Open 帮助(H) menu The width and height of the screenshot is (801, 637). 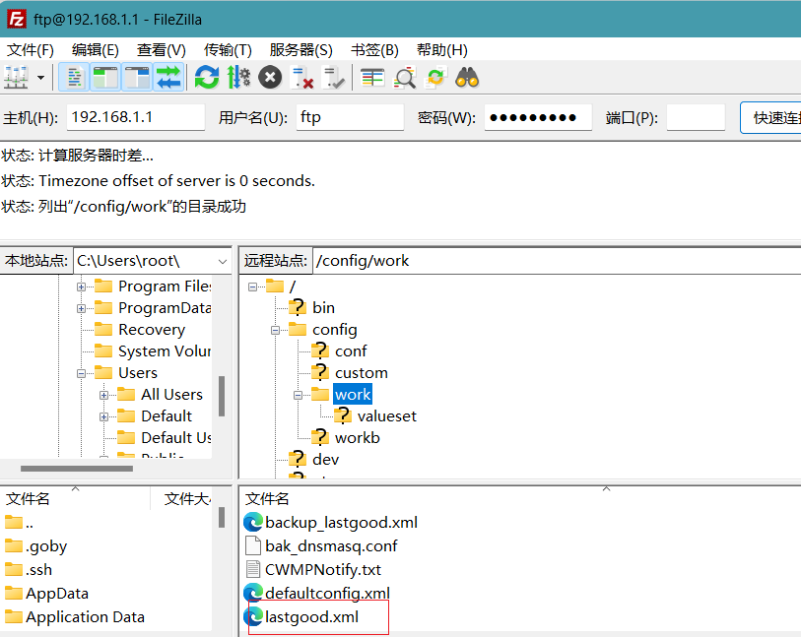point(441,50)
